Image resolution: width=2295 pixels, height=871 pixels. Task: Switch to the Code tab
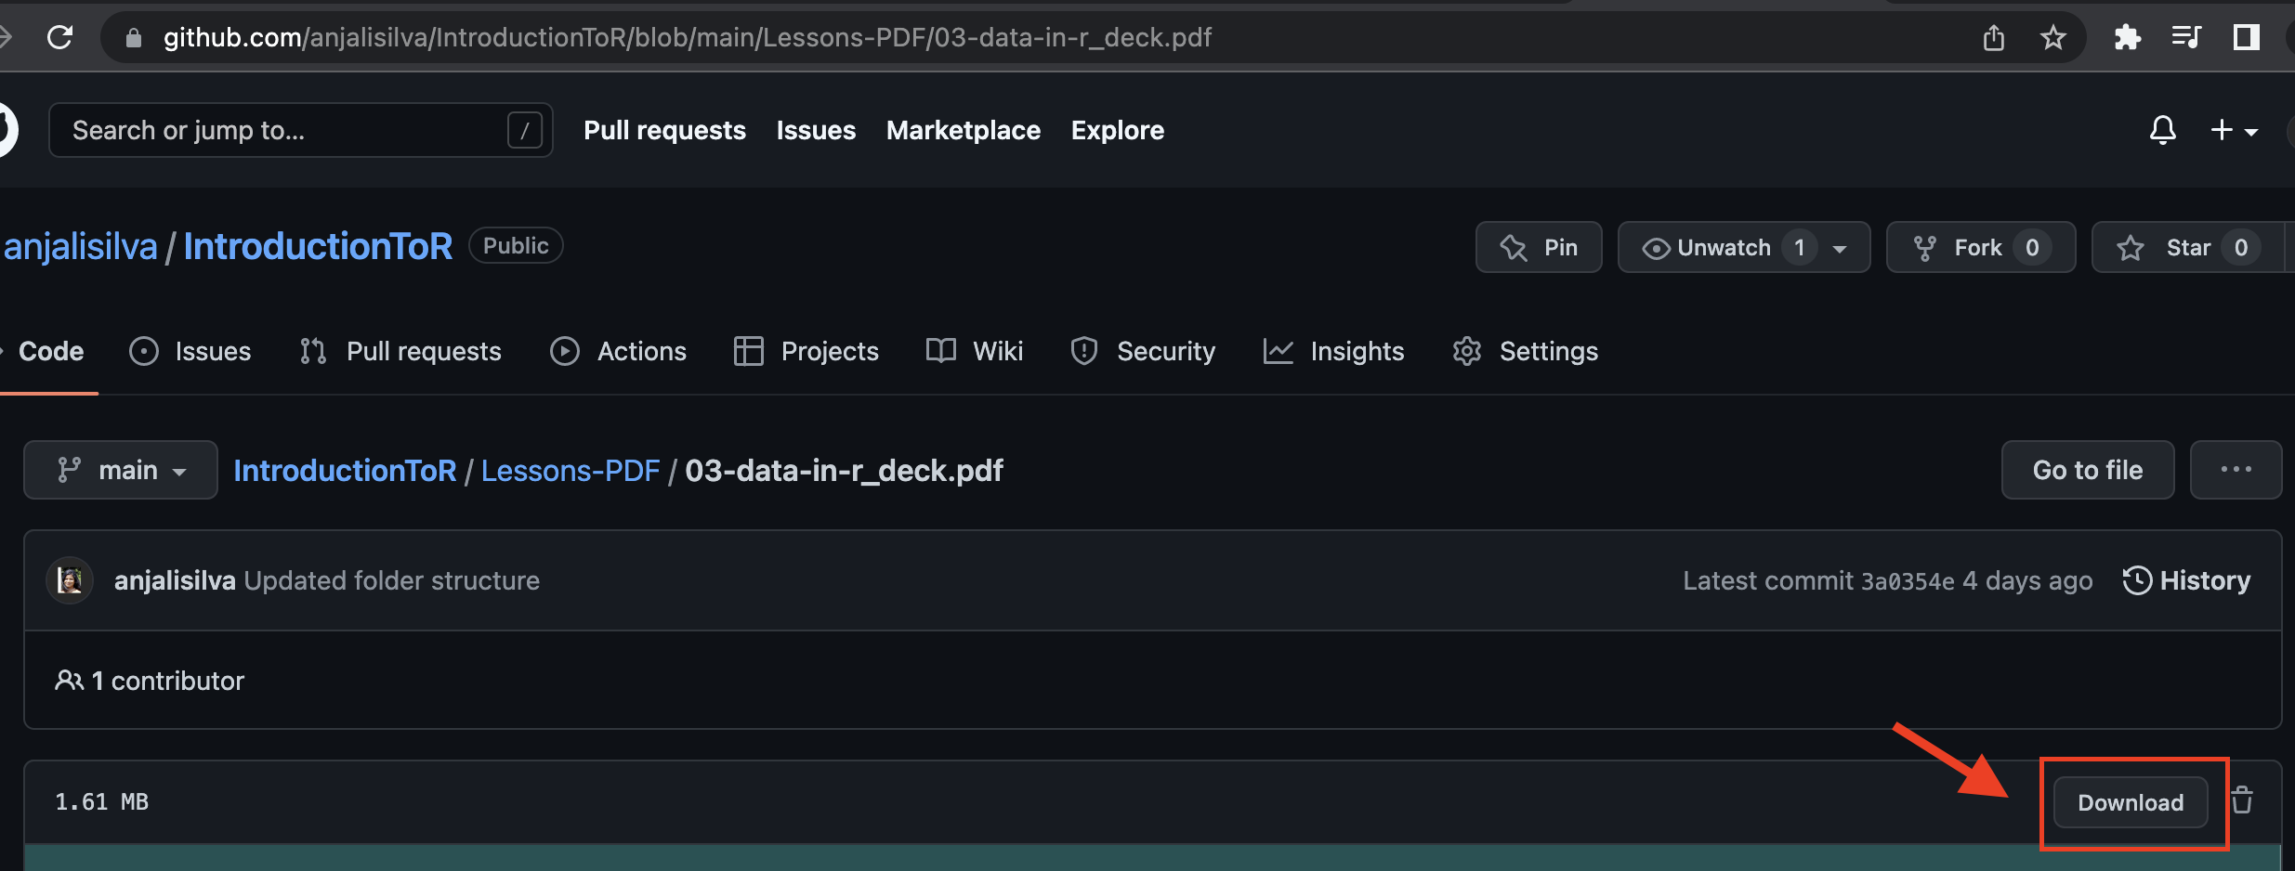tap(50, 351)
